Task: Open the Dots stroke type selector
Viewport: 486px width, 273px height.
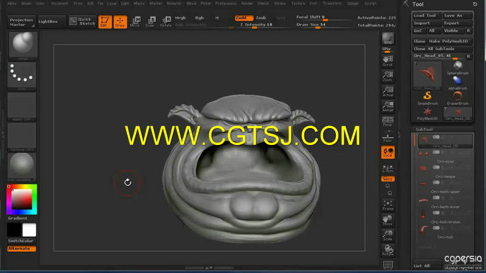Action: pos(22,76)
